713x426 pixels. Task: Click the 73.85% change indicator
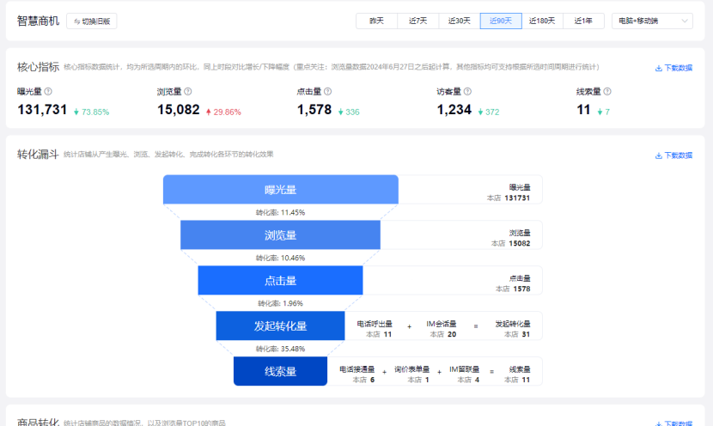click(x=91, y=112)
